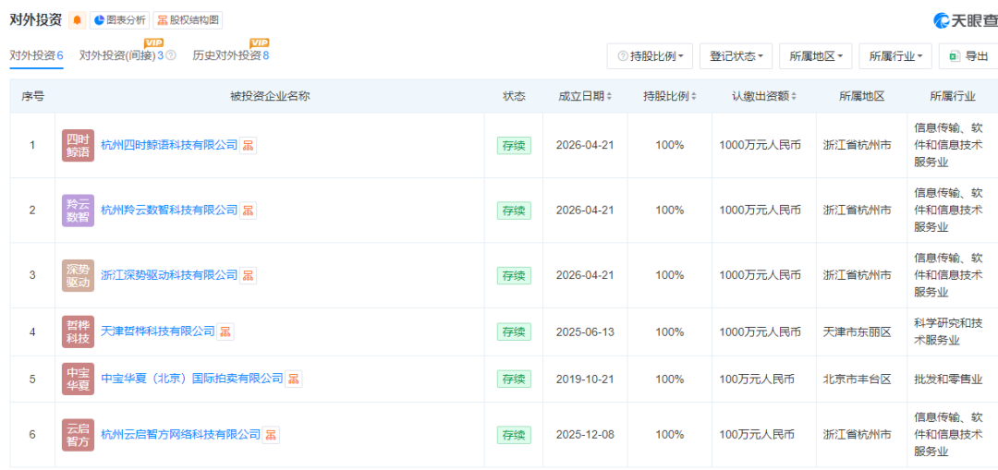This screenshot has width=998, height=470.
Task: Open the 天津哲桦科技有限公司 link
Action: tap(158, 331)
